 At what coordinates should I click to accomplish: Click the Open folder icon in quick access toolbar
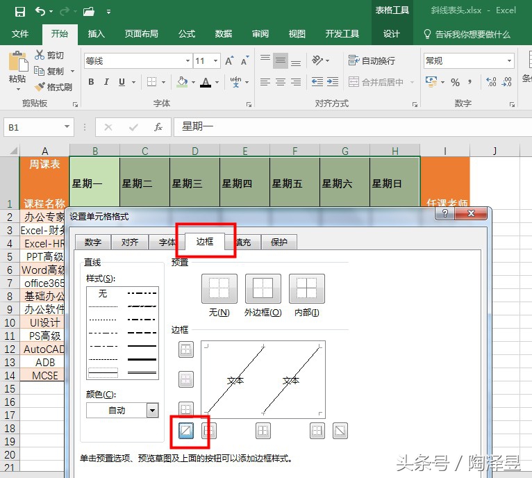coord(89,12)
